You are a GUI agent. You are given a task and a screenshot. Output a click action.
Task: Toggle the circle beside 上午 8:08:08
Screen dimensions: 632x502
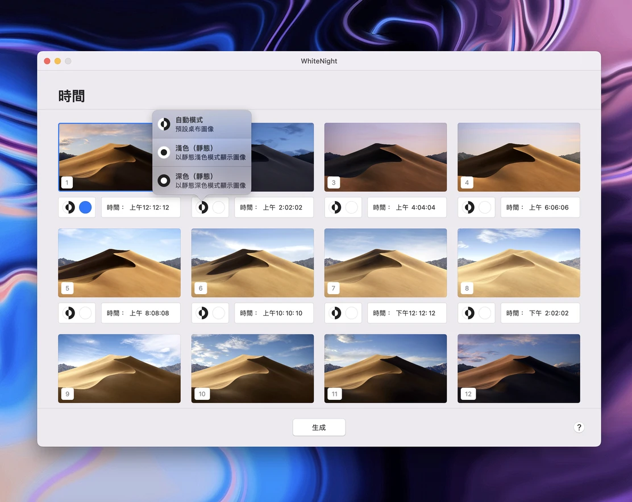[x=85, y=313]
